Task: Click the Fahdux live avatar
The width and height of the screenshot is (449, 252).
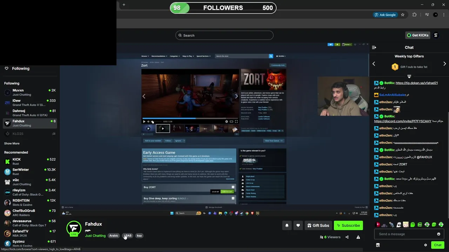Action: coord(74,228)
